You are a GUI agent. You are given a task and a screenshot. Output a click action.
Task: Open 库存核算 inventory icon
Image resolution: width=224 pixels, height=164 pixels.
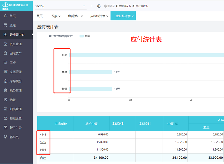[5, 81]
